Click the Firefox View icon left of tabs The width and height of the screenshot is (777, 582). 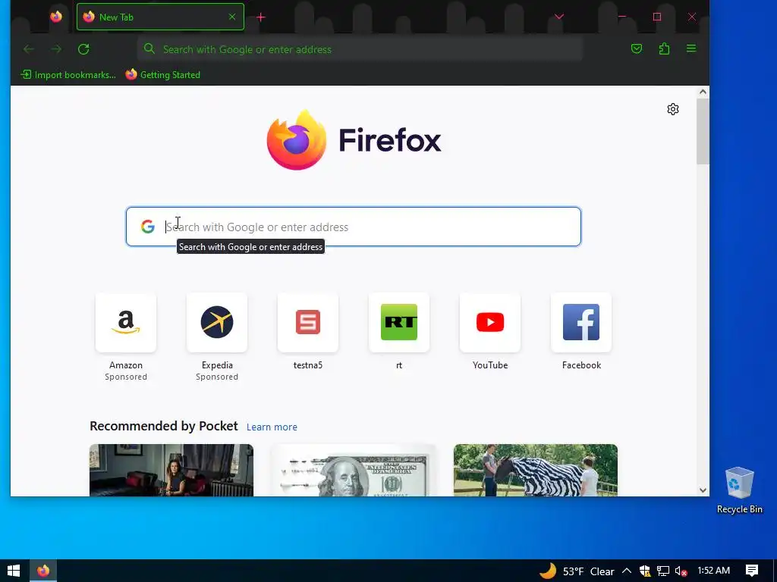point(56,17)
